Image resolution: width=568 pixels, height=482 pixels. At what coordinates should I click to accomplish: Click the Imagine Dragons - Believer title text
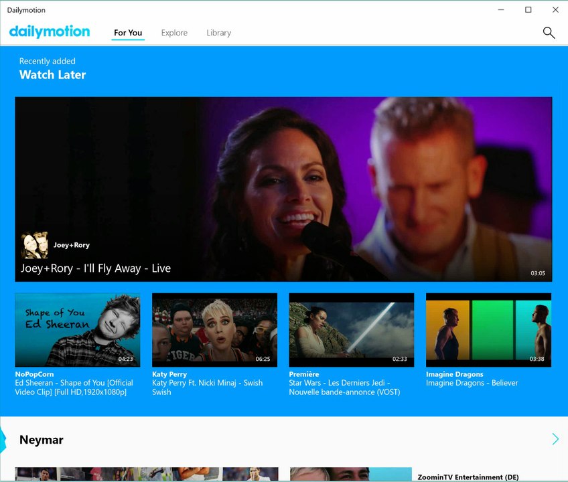tap(472, 383)
